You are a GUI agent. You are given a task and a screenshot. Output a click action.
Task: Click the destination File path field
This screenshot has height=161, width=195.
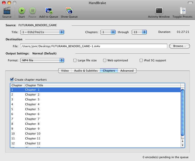tap(94, 46)
